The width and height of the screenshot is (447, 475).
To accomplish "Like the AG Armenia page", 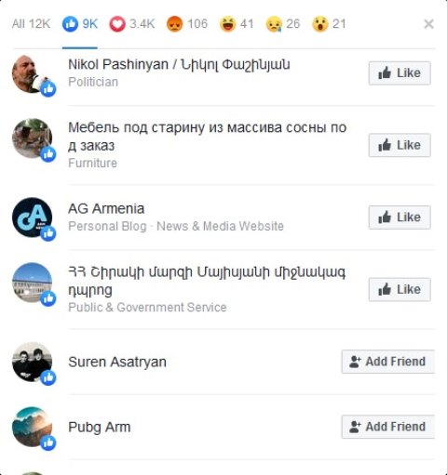I will pos(400,218).
